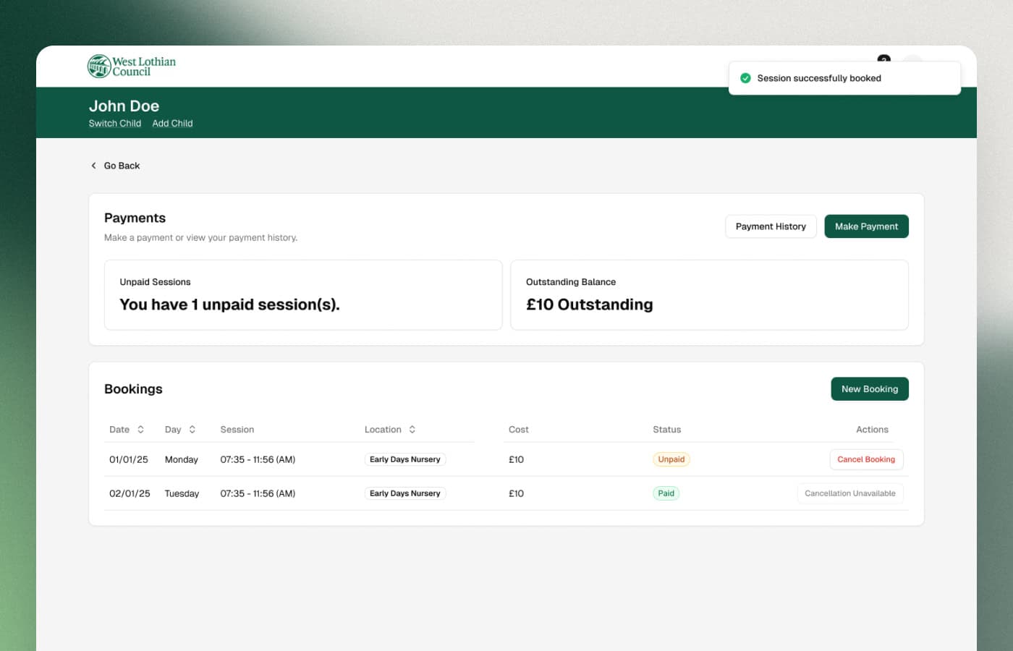Sort bookings using the Date sort arrows
This screenshot has height=651, width=1013.
point(140,430)
